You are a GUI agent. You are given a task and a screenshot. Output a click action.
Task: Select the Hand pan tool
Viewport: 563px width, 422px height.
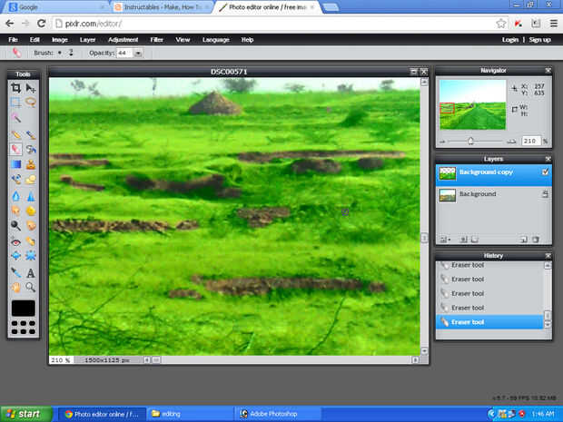coord(15,287)
